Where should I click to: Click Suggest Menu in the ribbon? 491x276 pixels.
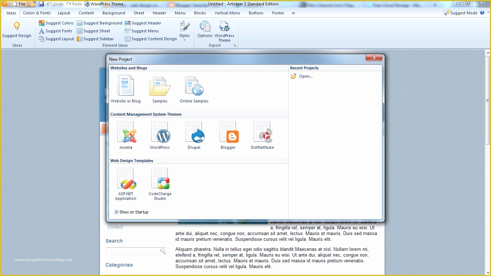pos(142,31)
